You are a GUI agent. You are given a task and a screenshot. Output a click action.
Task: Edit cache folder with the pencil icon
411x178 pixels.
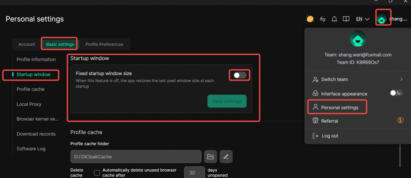[x=226, y=157]
